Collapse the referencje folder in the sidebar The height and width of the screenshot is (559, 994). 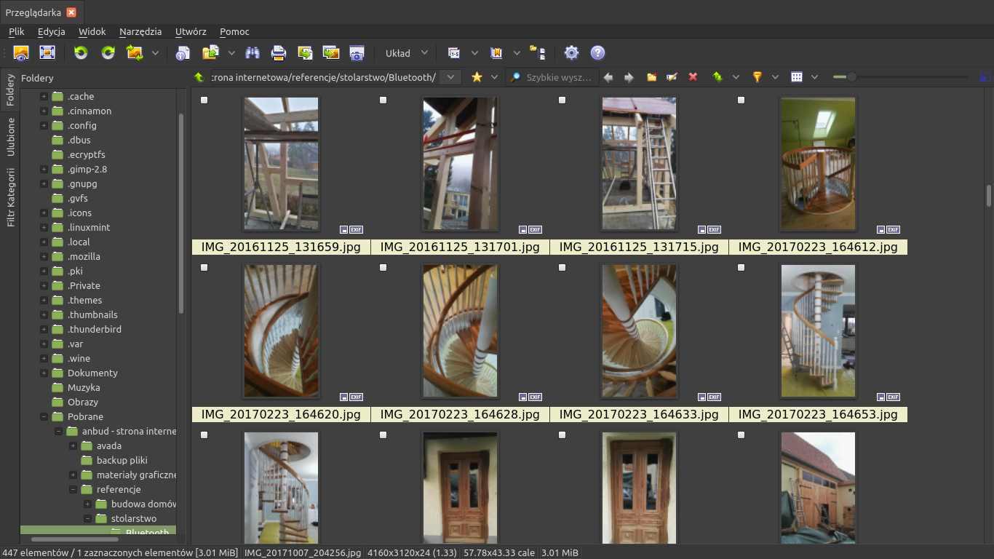(73, 489)
